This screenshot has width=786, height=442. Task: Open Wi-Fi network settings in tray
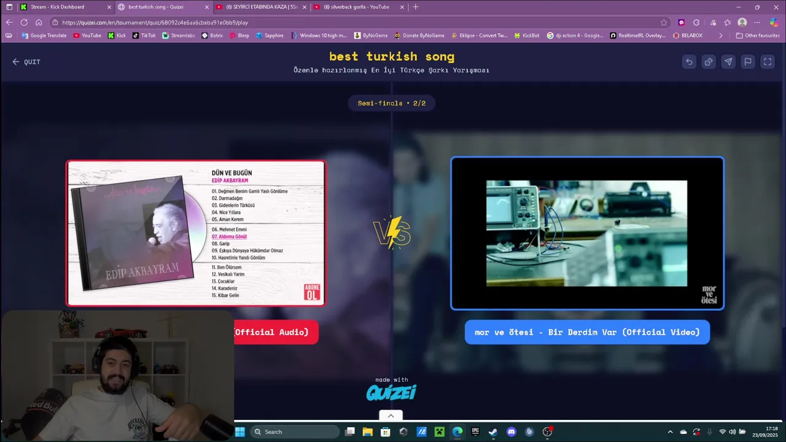[x=722, y=432]
